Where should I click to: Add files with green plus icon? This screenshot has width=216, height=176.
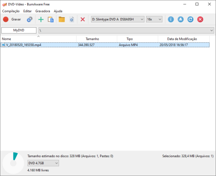point(41,19)
